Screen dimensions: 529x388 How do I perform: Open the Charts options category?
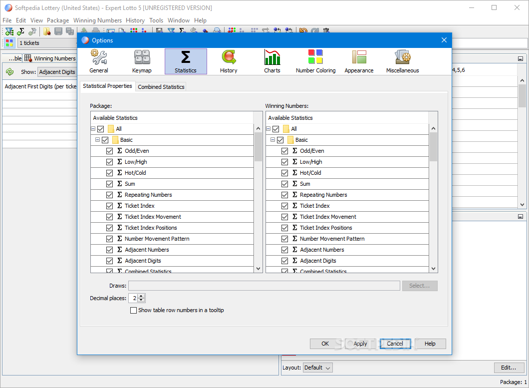click(272, 61)
